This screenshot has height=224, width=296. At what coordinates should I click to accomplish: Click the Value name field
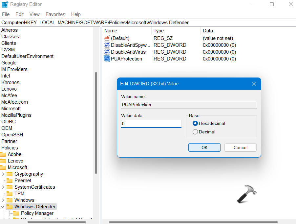pyautogui.click(x=189, y=105)
